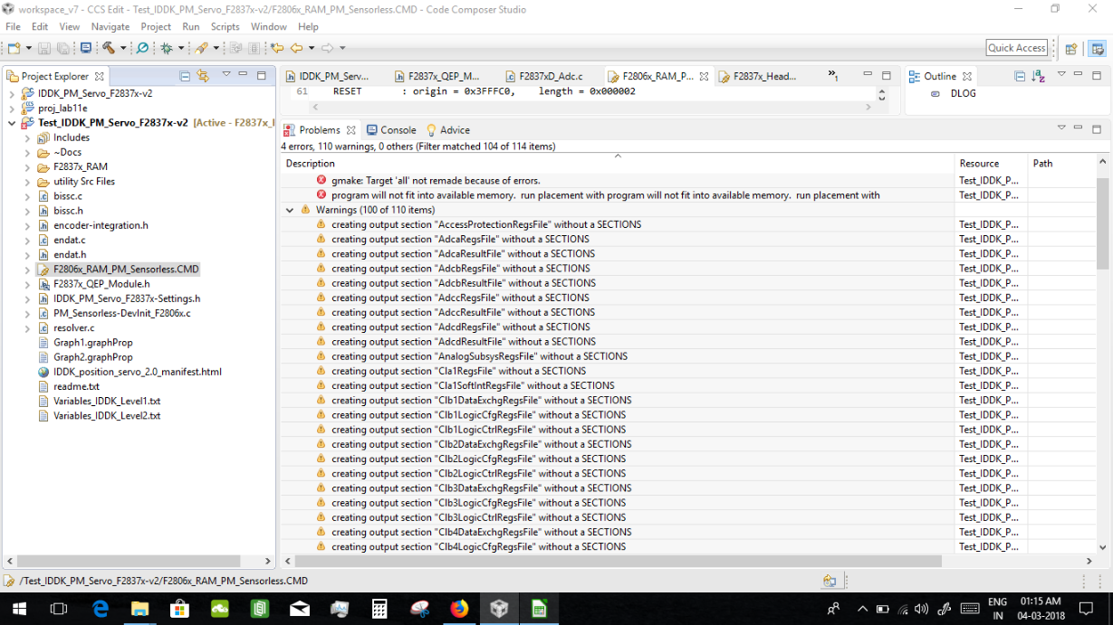
Task: Start a debug session with the bug icon
Action: coord(167,48)
